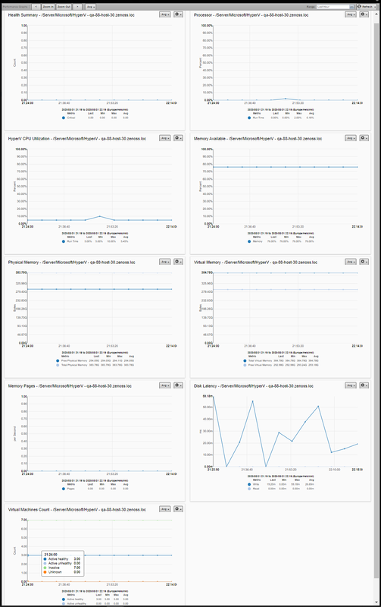Screen dimensions: 381x607
Task: Expand Avg dropdown on HyperV CPU Utilization graph
Action: pos(165,138)
